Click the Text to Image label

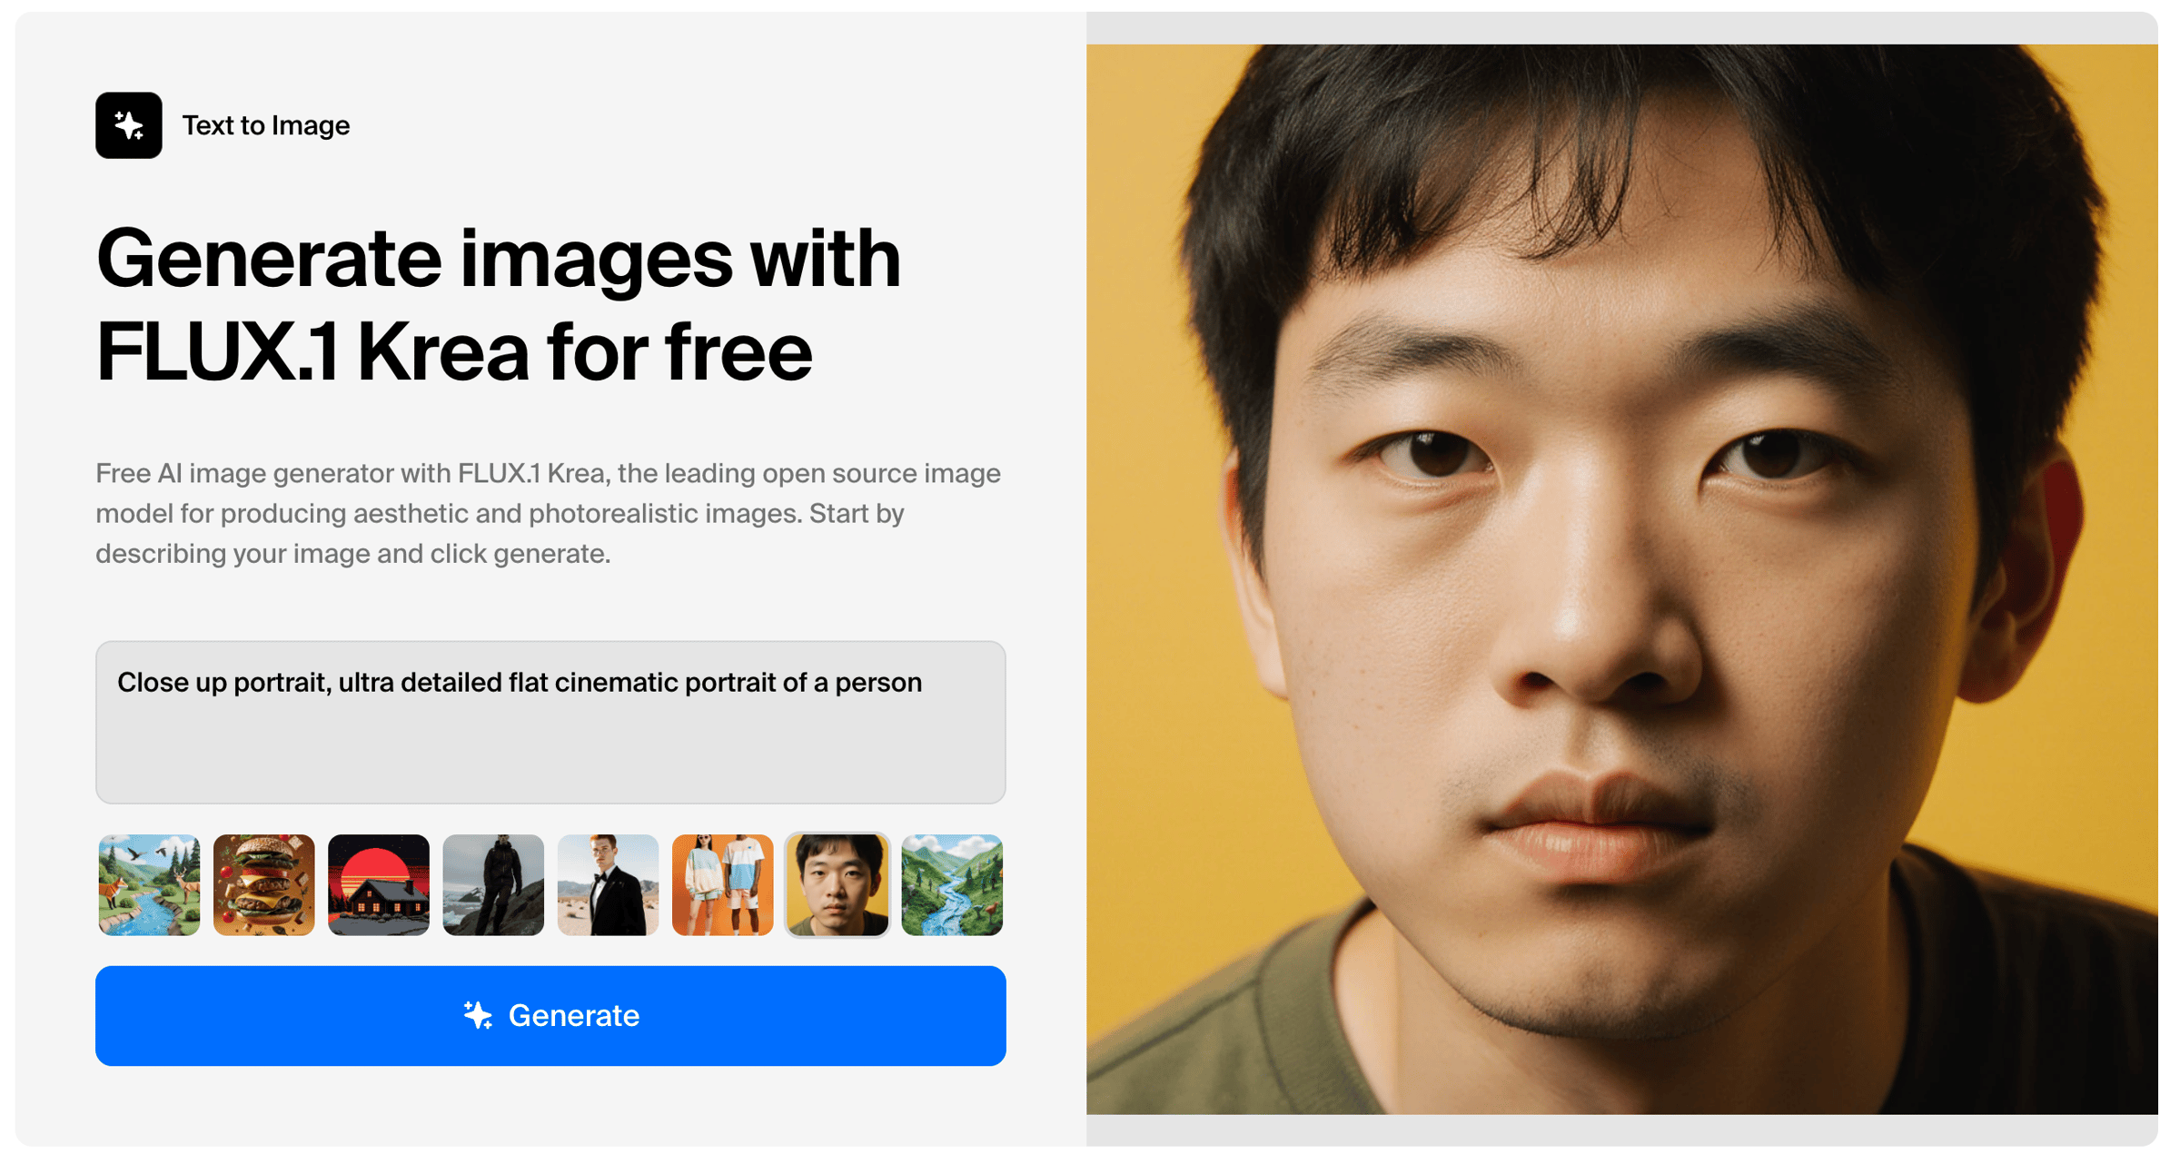266,125
